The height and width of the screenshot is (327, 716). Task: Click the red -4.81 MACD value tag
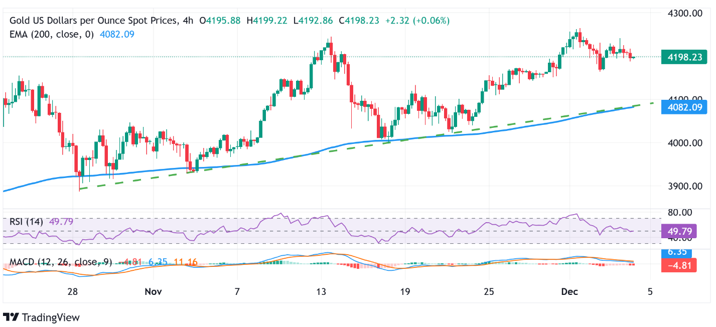(680, 266)
